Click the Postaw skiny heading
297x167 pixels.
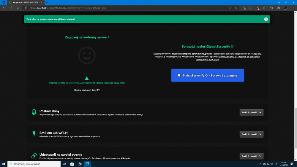coord(49,111)
